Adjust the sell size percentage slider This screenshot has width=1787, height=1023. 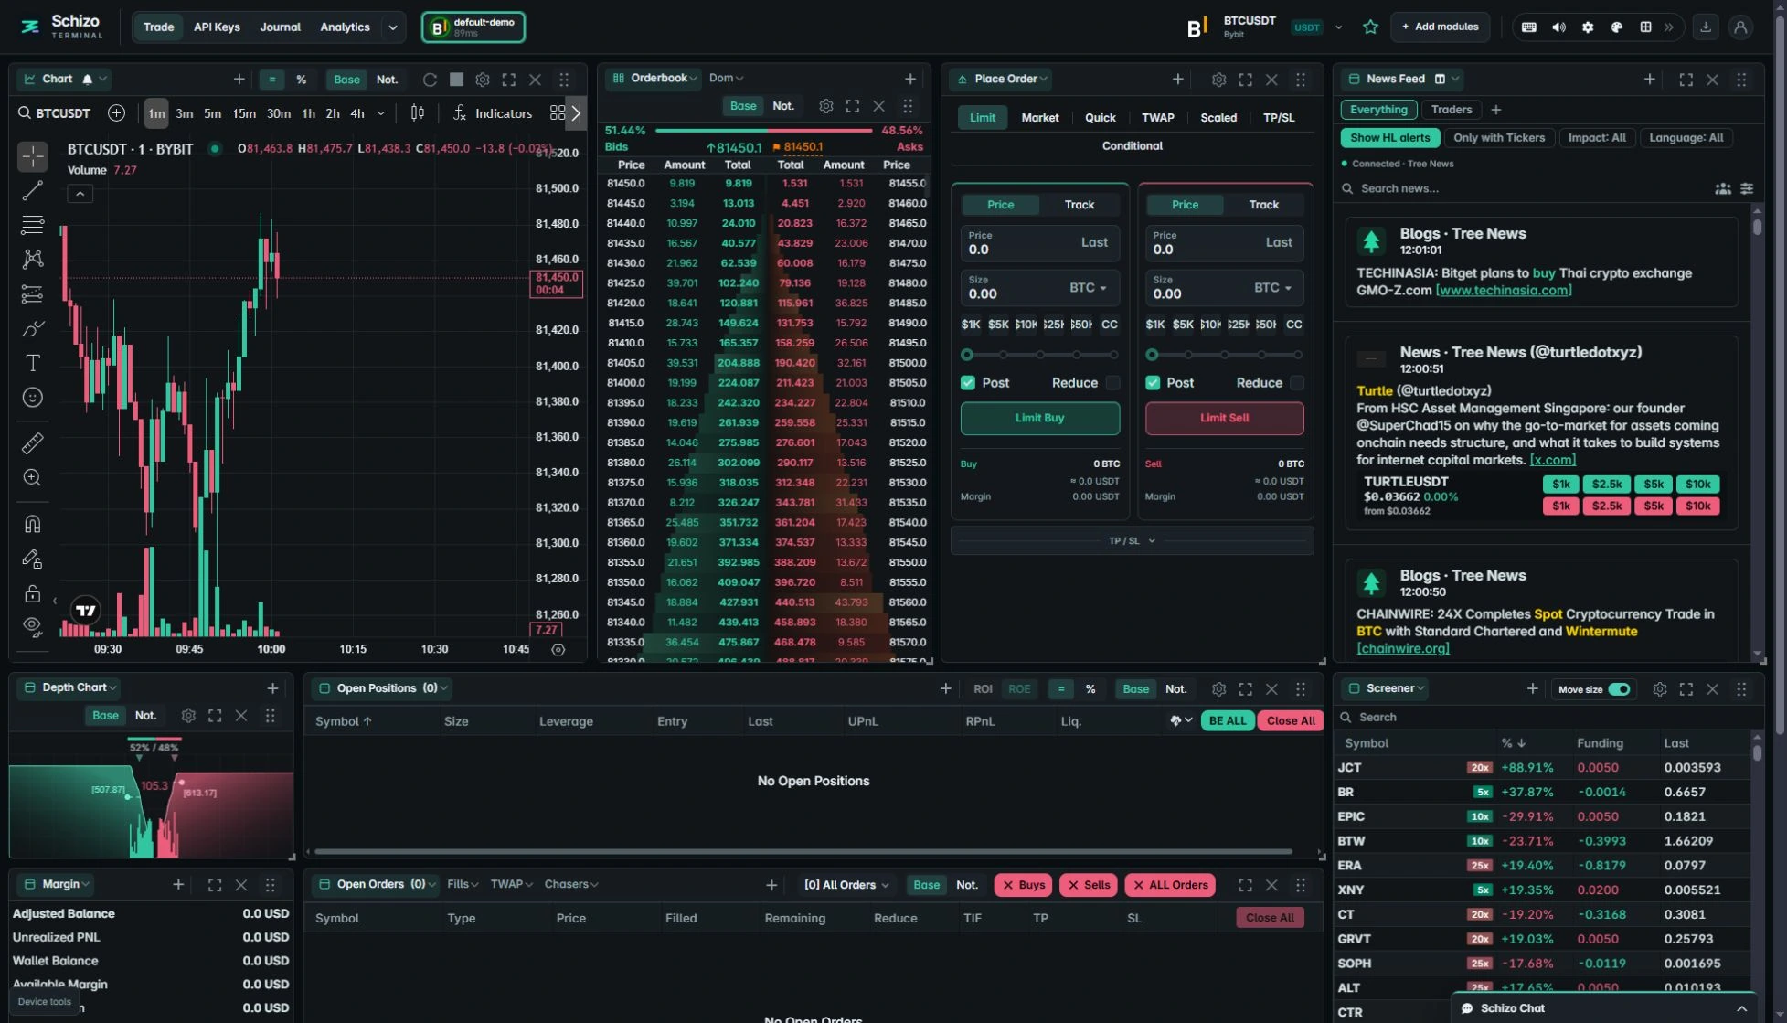(1225, 355)
